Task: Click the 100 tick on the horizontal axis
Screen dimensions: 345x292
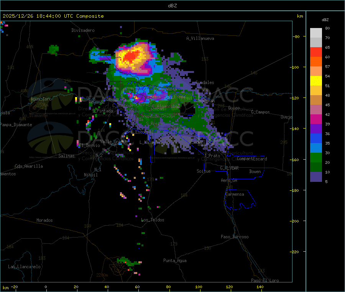Action: tap(199, 287)
